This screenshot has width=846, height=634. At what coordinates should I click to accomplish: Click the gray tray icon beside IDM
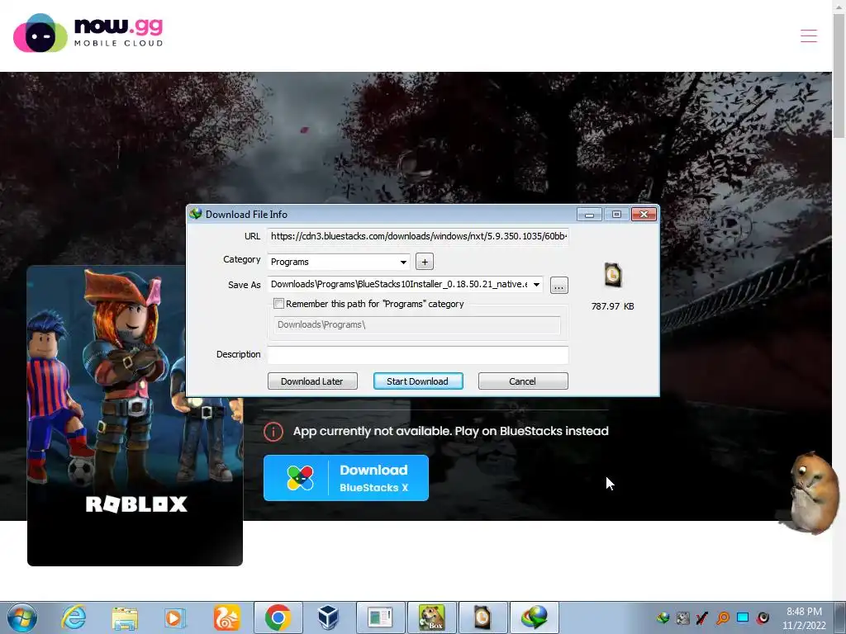tap(683, 617)
